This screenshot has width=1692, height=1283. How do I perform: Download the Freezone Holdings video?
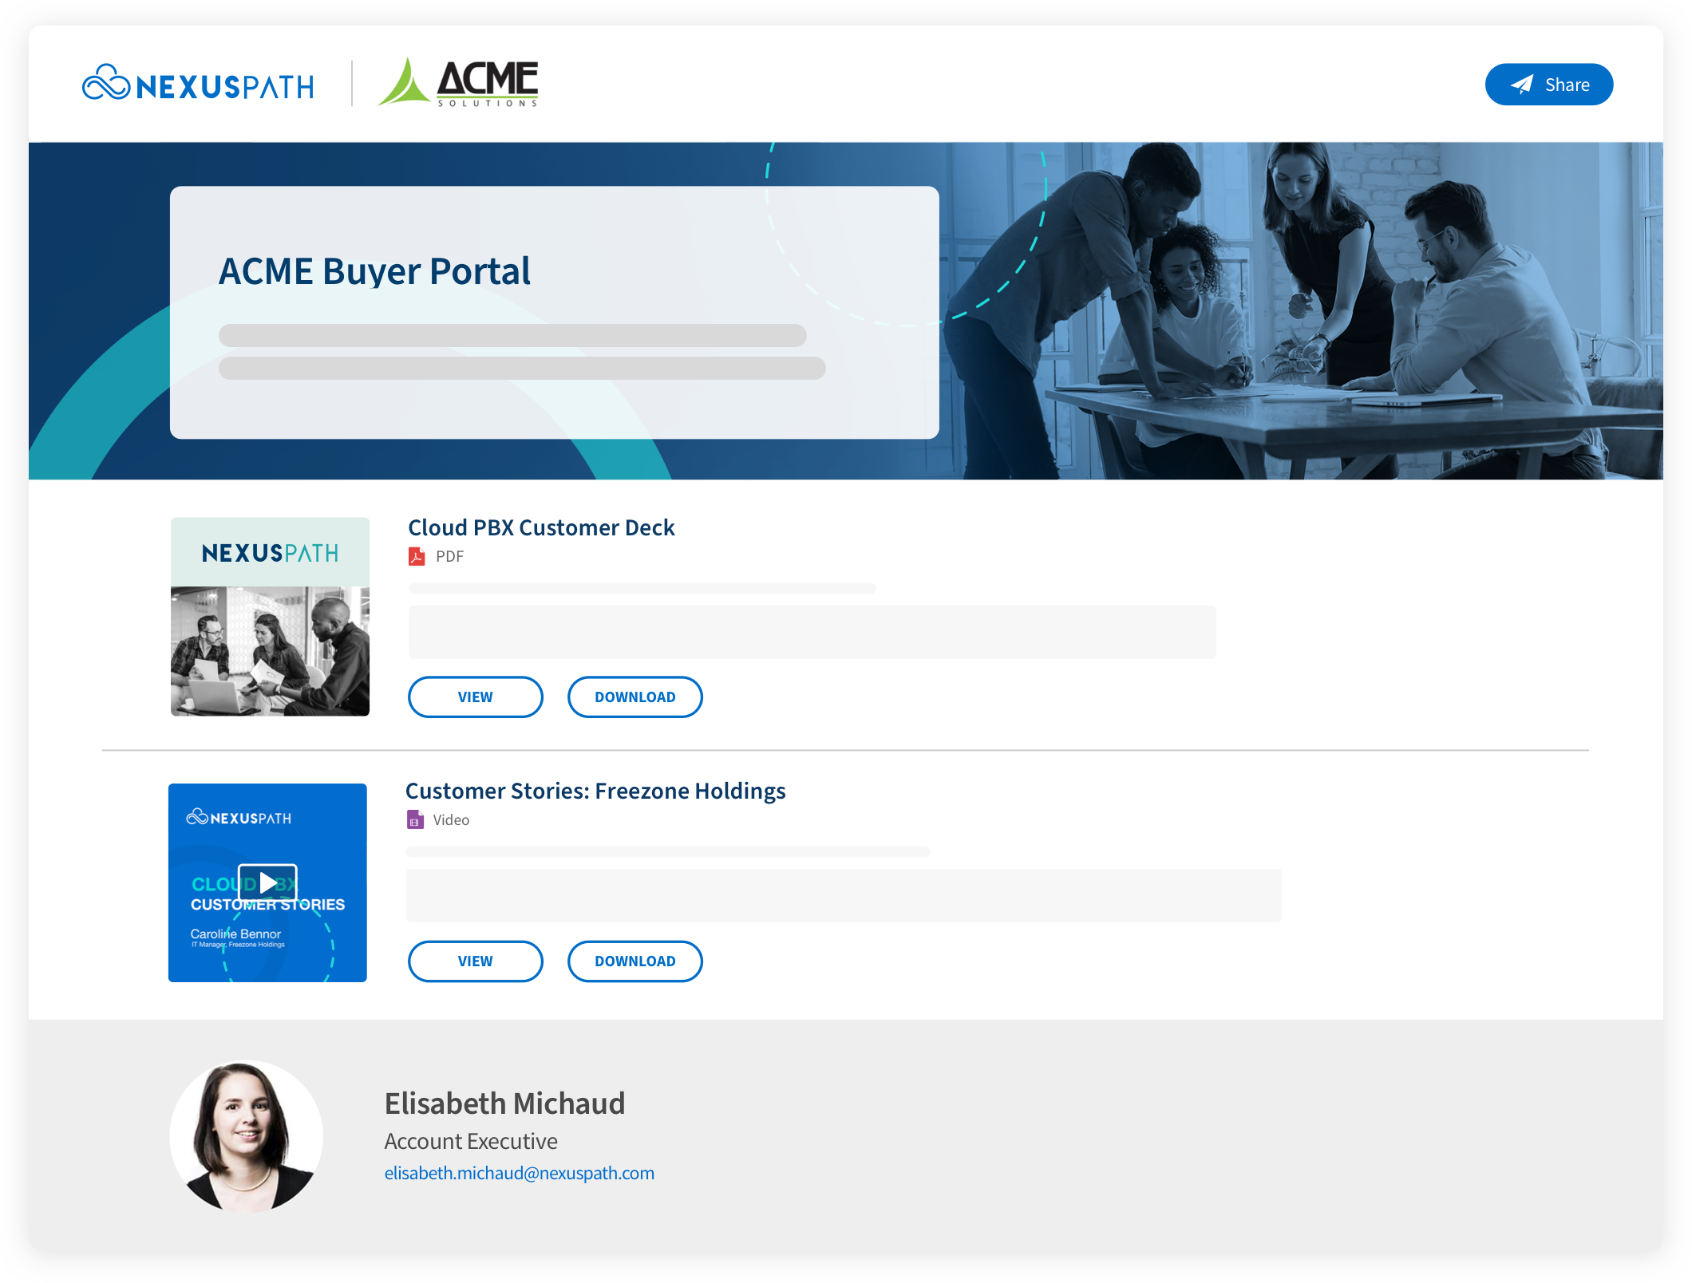pos(635,961)
